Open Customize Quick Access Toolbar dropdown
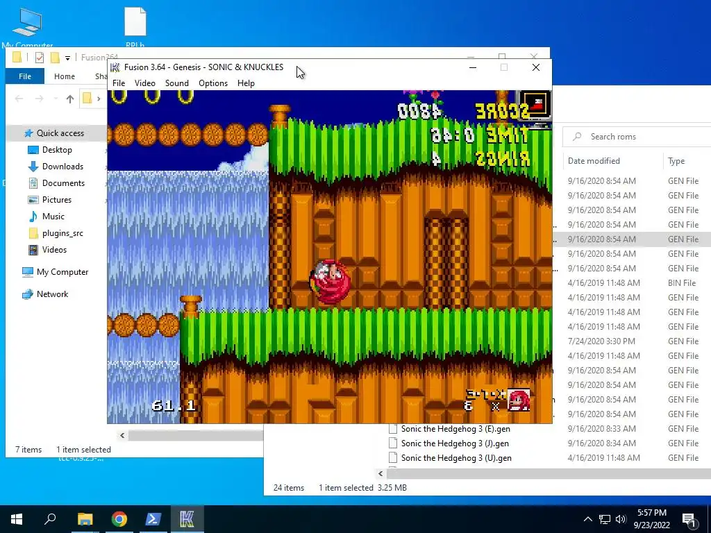Image resolution: width=711 pixels, height=533 pixels. [67, 58]
